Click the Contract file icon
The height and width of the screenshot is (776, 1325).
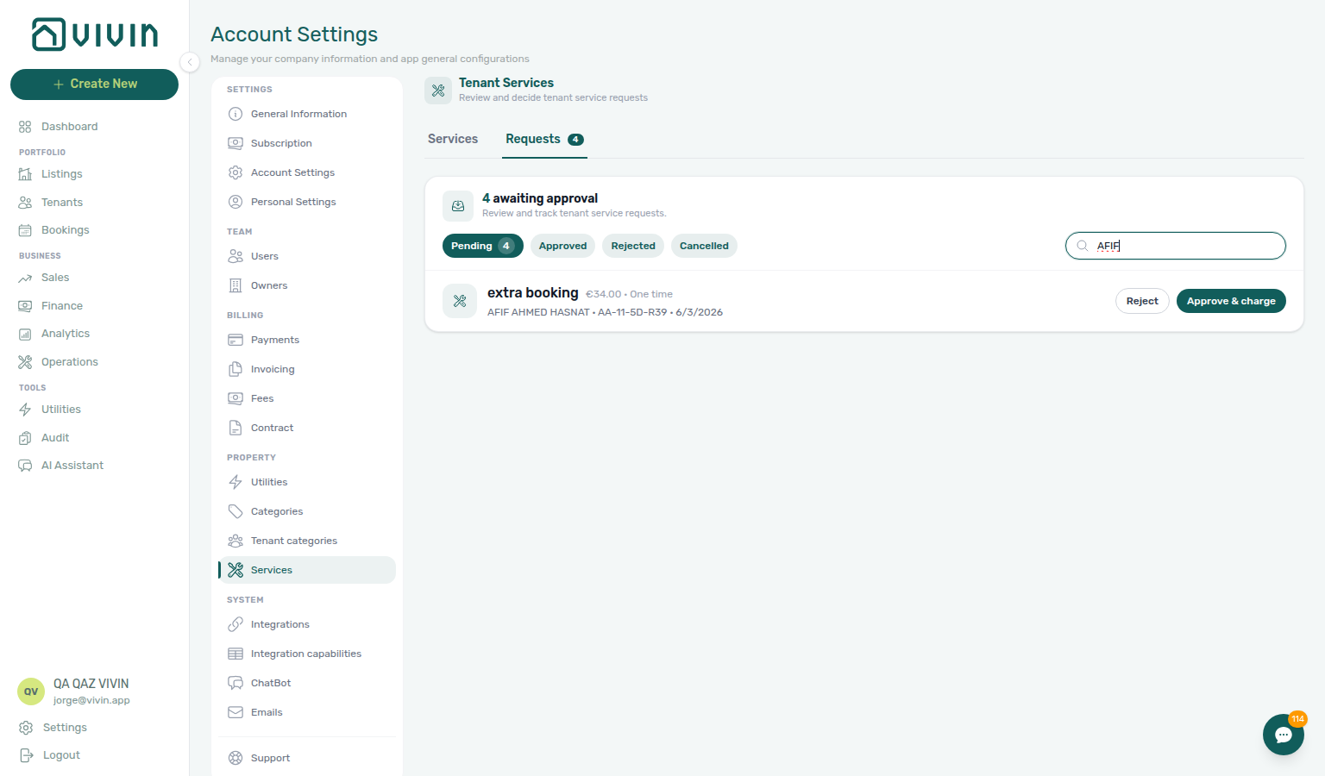(235, 428)
